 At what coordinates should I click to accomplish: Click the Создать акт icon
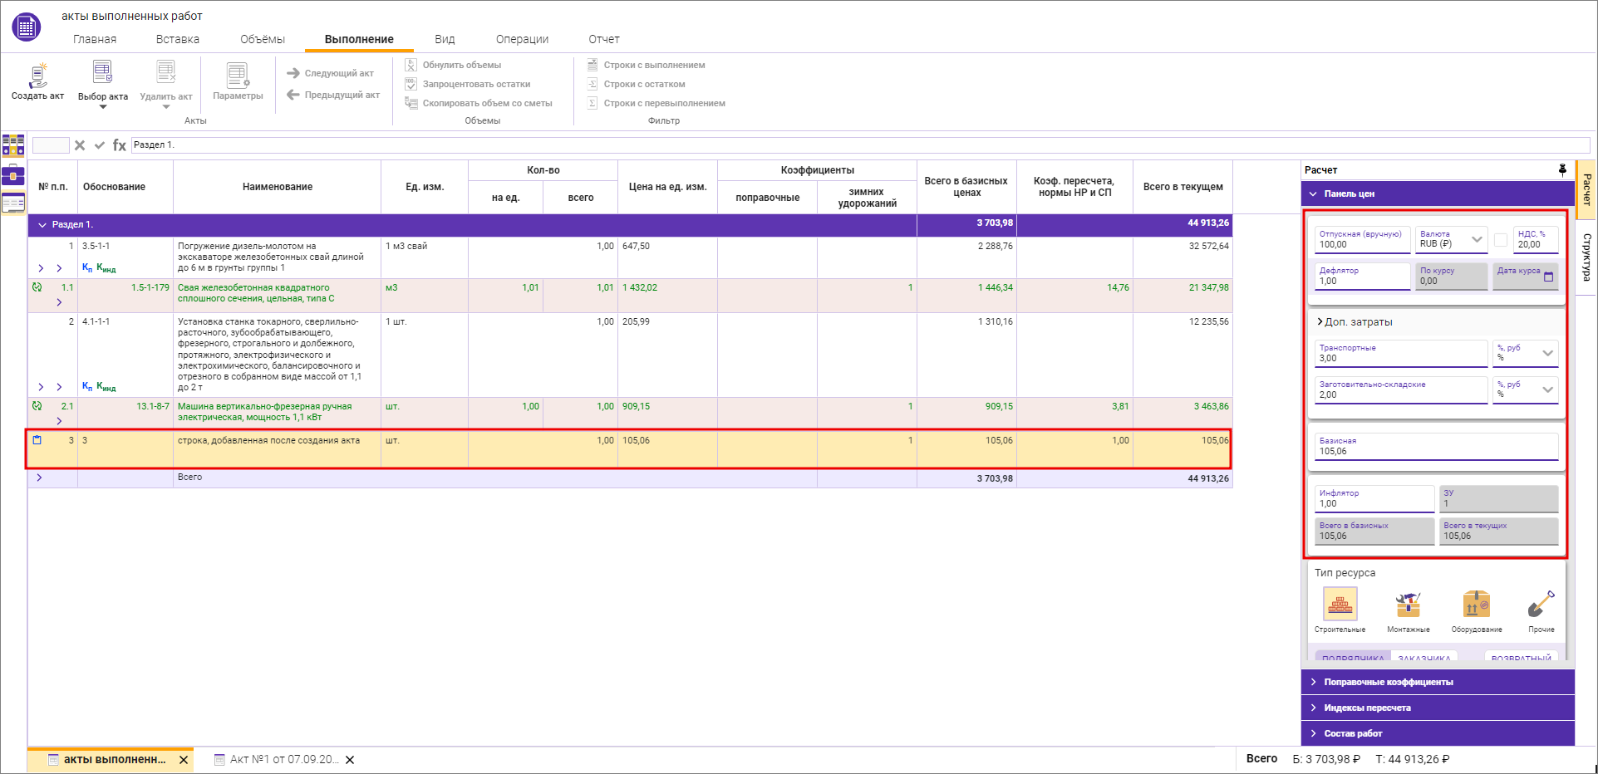click(x=37, y=76)
